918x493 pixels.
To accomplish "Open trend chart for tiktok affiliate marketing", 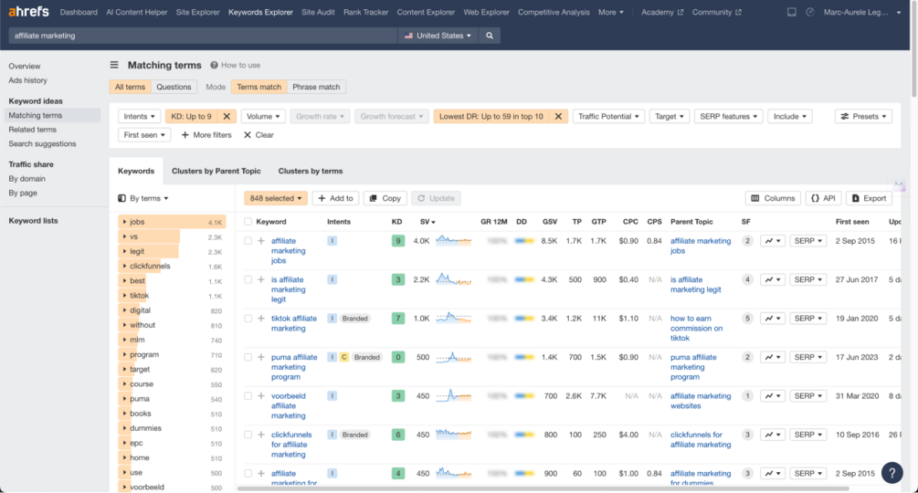I will click(x=773, y=319).
